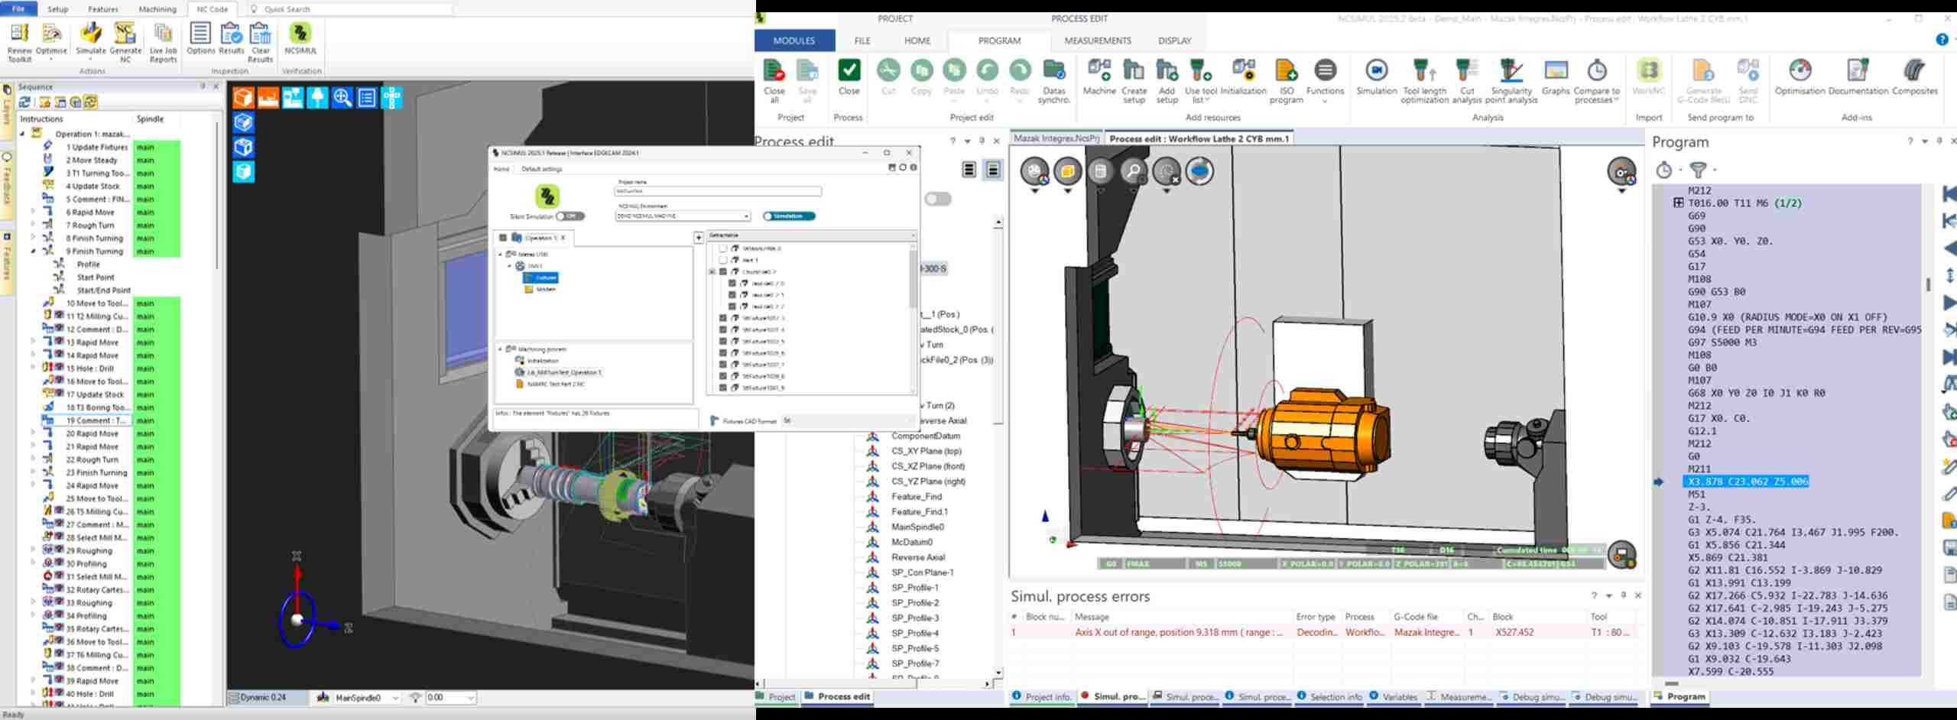Check the Part 1 checkbox

pos(723,260)
